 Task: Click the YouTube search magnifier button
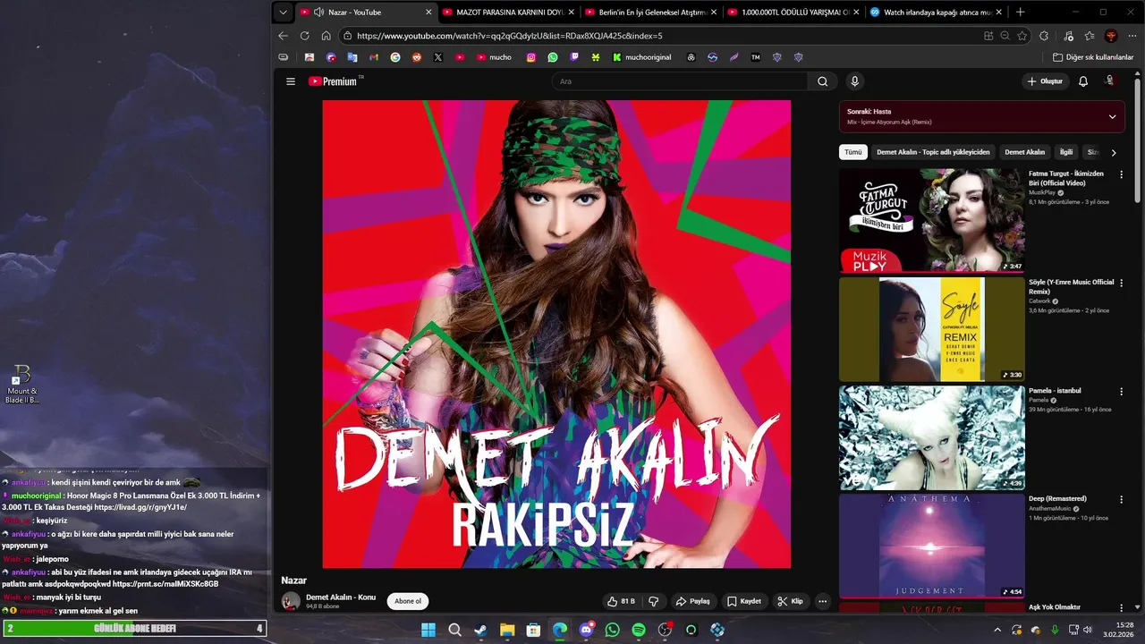click(822, 81)
